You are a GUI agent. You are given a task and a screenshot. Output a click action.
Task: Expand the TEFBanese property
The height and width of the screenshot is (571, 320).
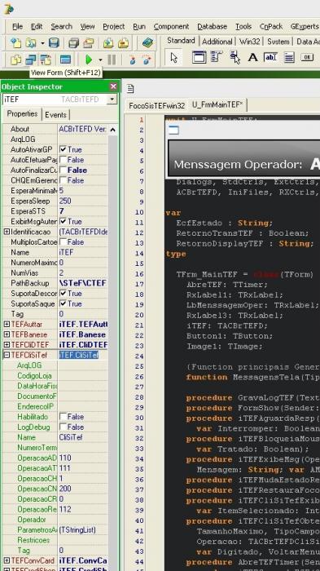tap(7, 334)
